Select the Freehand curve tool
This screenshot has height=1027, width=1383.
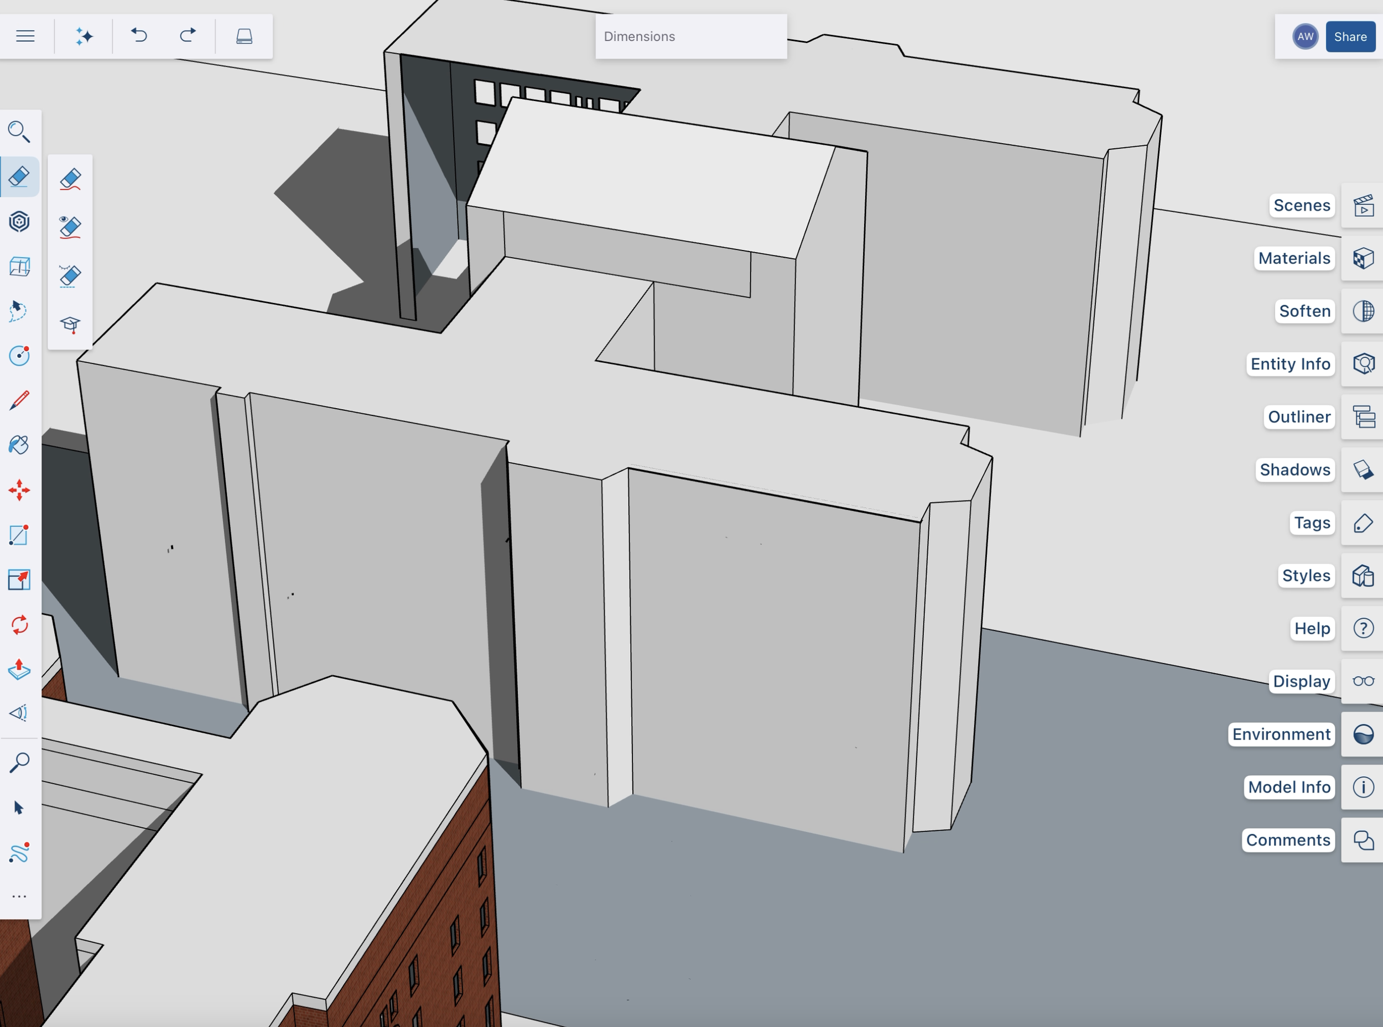pyautogui.click(x=19, y=852)
